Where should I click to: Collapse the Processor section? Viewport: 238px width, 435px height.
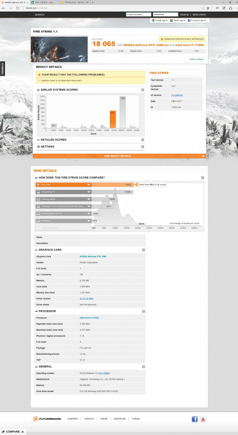pyautogui.click(x=143, y=312)
